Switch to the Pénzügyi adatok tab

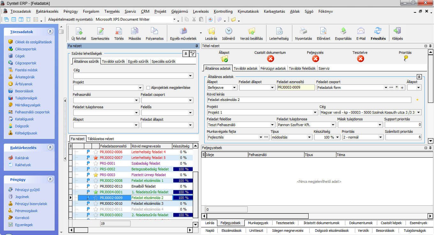tap(273, 68)
